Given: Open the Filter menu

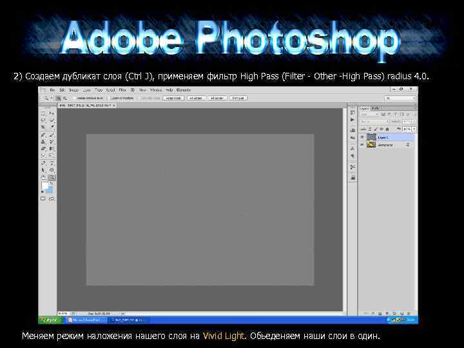Looking at the screenshot, I should tap(122, 90).
